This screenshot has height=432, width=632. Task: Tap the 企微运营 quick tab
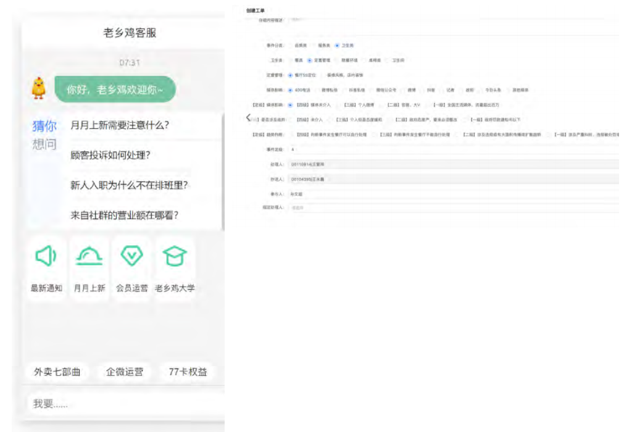click(x=125, y=372)
